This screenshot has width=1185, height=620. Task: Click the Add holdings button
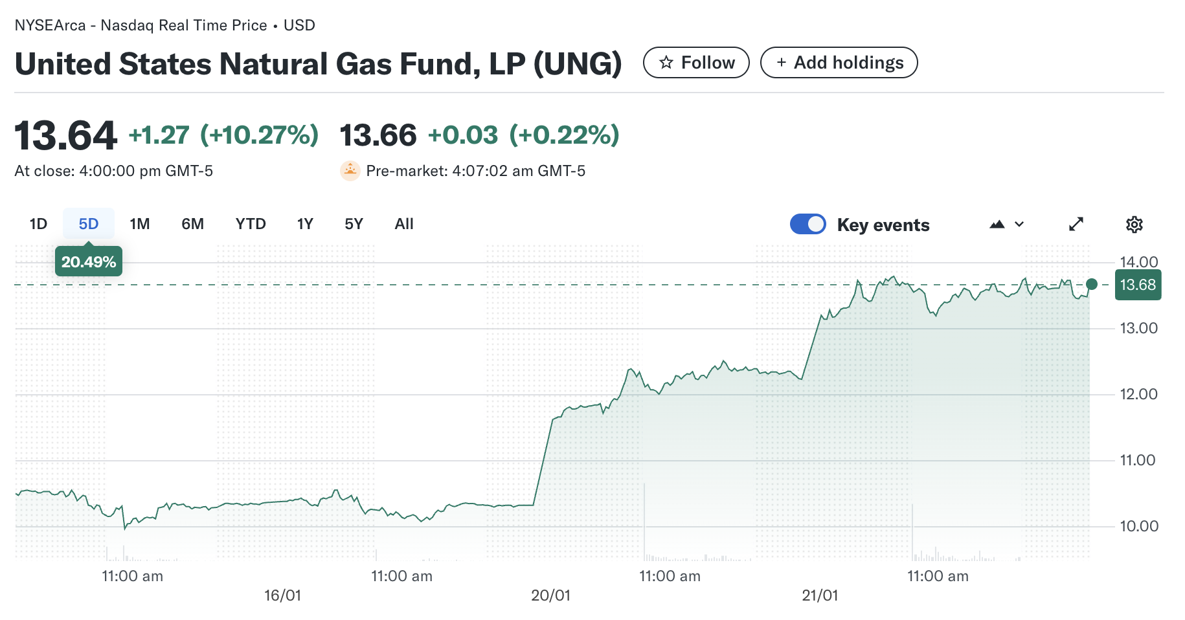point(839,62)
